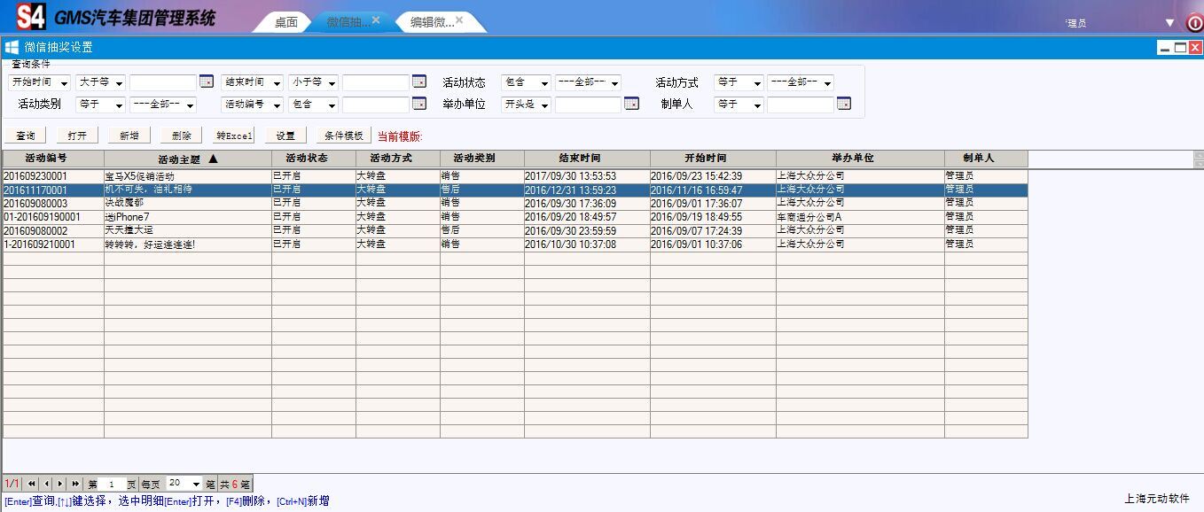Click the 查询 button
The width and height of the screenshot is (1204, 512).
click(x=26, y=136)
